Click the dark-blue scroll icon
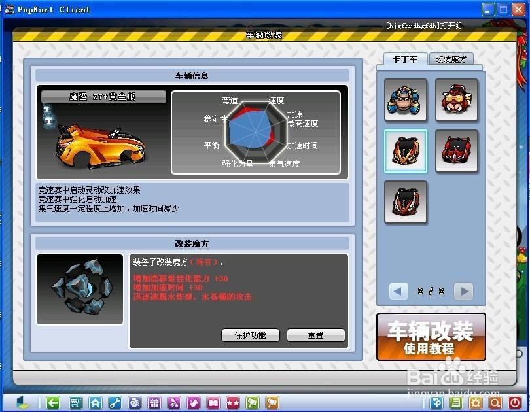Image resolution: width=530 pixels, height=412 pixels. point(135,403)
